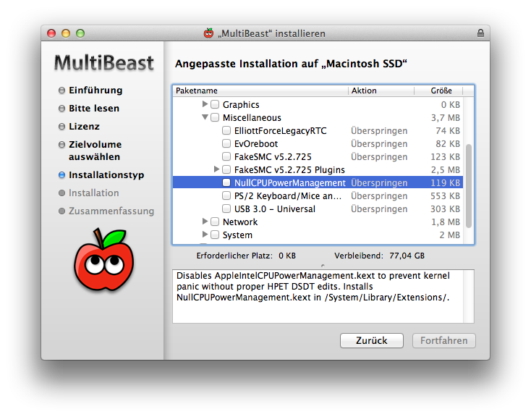Click the 3,7 MB size of Miscellaneous
The image size is (531, 417).
[x=446, y=117]
